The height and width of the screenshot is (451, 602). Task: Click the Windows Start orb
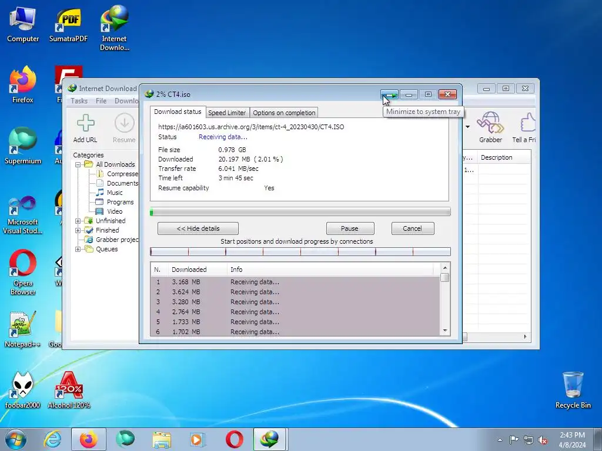pos(15,439)
